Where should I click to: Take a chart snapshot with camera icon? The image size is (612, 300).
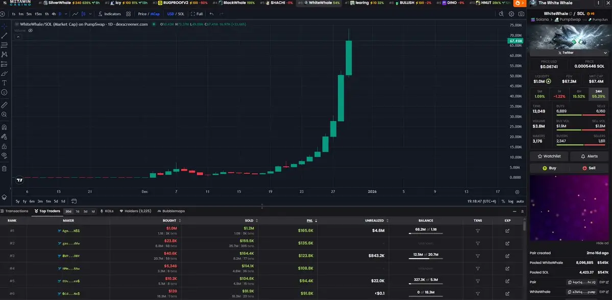click(522, 14)
